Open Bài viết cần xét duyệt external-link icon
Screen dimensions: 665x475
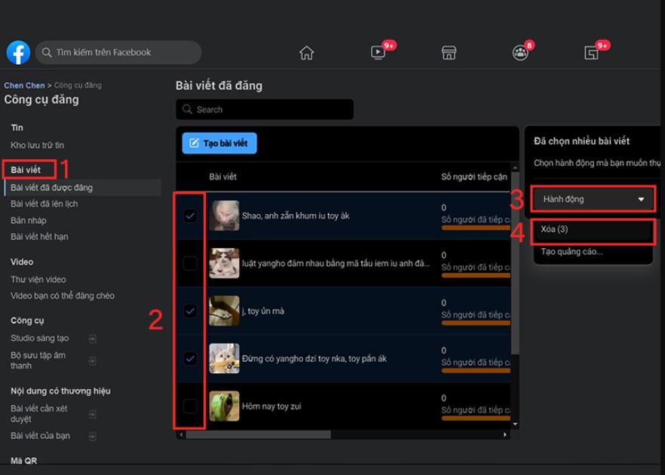point(92,413)
